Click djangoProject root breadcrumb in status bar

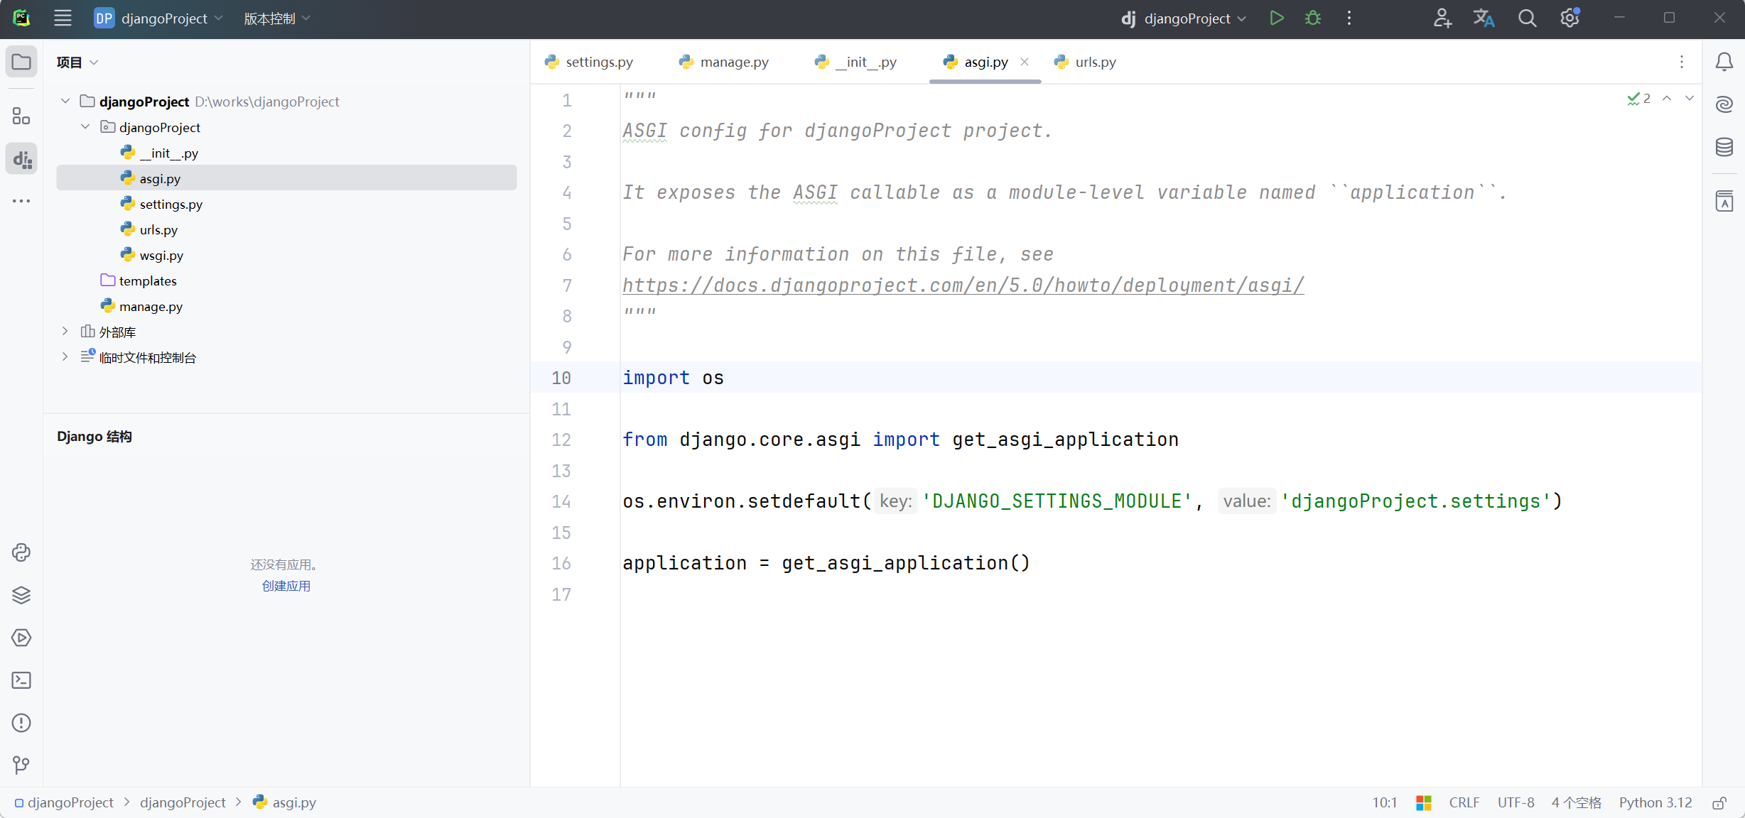(x=64, y=803)
